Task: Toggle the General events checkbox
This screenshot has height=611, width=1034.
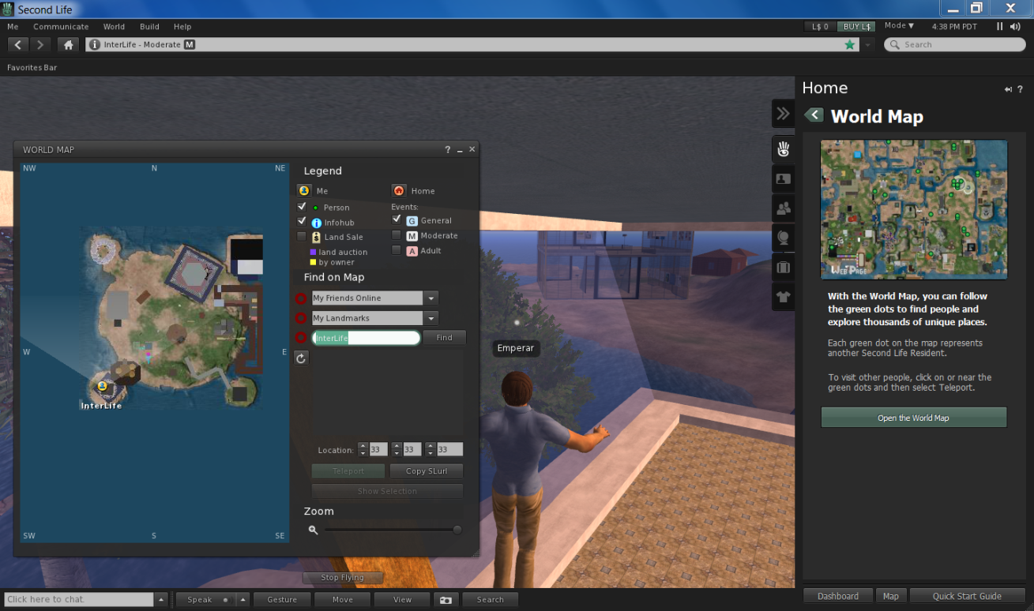Action: (x=397, y=219)
